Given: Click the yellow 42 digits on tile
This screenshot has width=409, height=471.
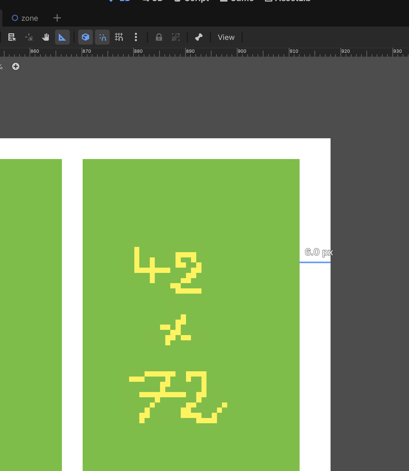Looking at the screenshot, I should pyautogui.click(x=168, y=270).
